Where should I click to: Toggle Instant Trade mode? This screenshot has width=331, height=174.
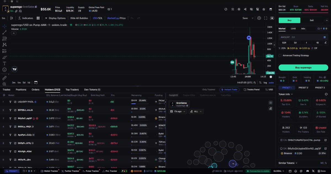click(x=229, y=90)
